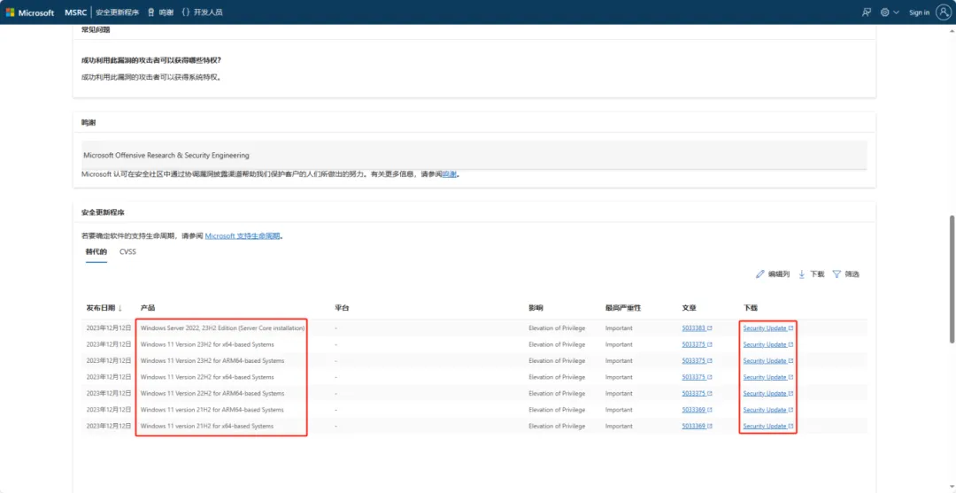Screen dimensions: 956x493
Task: Open article 5033375 for Windows 11 23H2 x64
Action: tap(697, 344)
